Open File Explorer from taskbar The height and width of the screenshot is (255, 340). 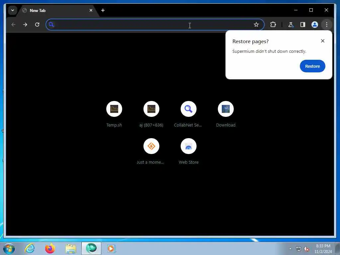[x=71, y=248]
